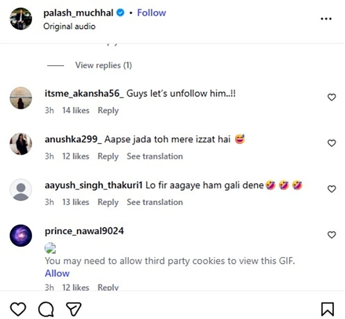Like the post with heart icon
The height and width of the screenshot is (319, 345).
pos(18,309)
